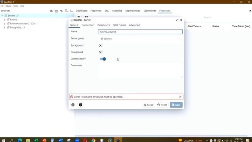Open the File menu
This screenshot has width=252, height=142.
2,6
